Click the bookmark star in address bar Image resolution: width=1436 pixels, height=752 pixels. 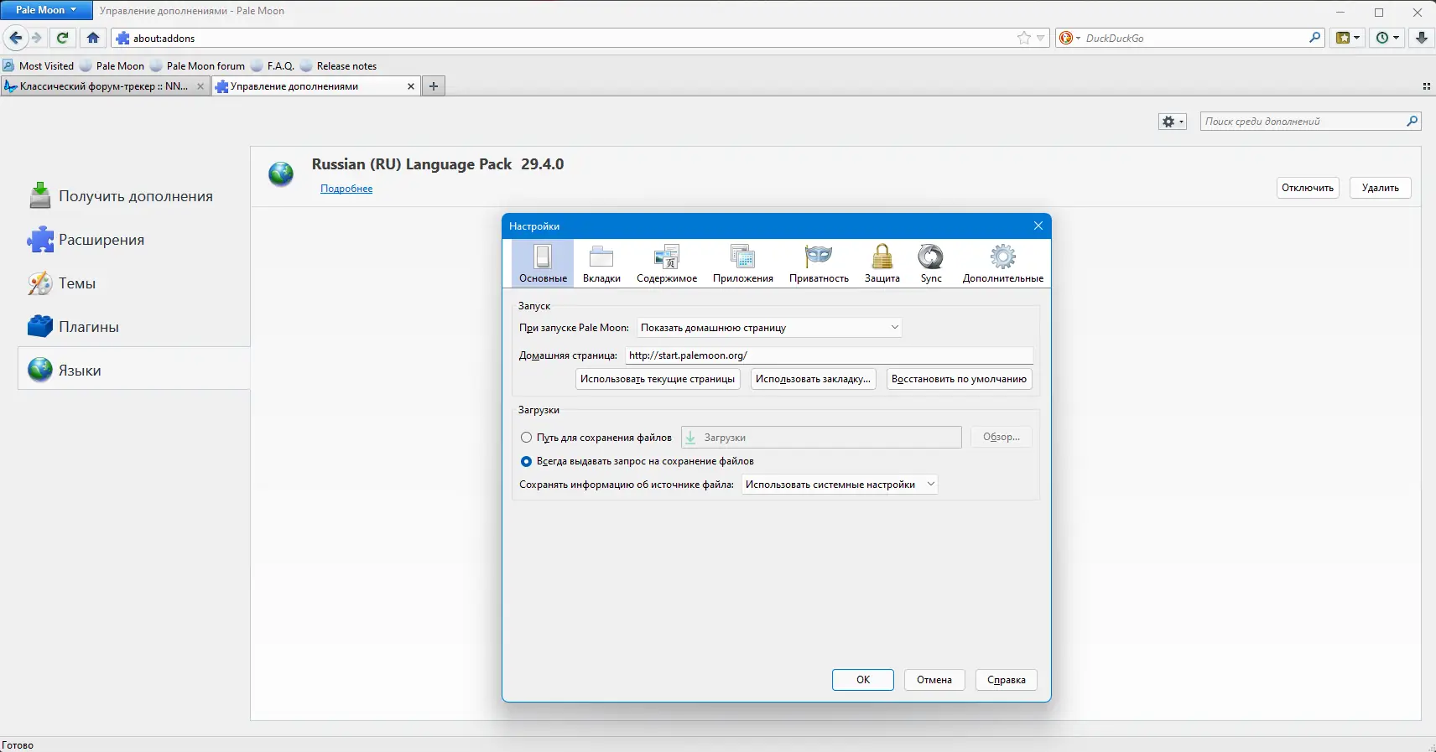point(1024,38)
